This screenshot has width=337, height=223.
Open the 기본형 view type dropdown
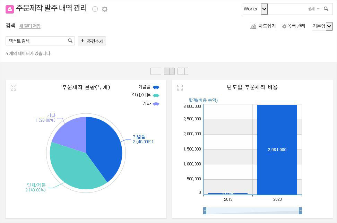coord(329,26)
